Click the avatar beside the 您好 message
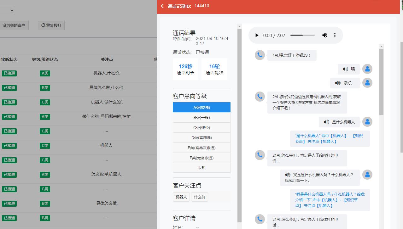The width and height of the screenshot is (403, 229). [367, 83]
